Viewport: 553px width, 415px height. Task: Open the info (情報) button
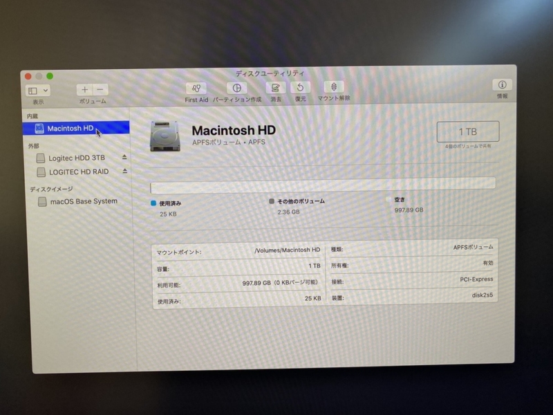(503, 84)
